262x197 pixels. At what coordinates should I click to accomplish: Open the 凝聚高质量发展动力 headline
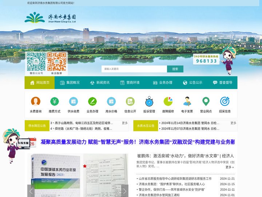pos(138,142)
